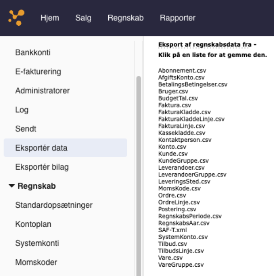Screen dimensions: 274x276
Task: Open the Hjem menu
Action: [x=49, y=18]
